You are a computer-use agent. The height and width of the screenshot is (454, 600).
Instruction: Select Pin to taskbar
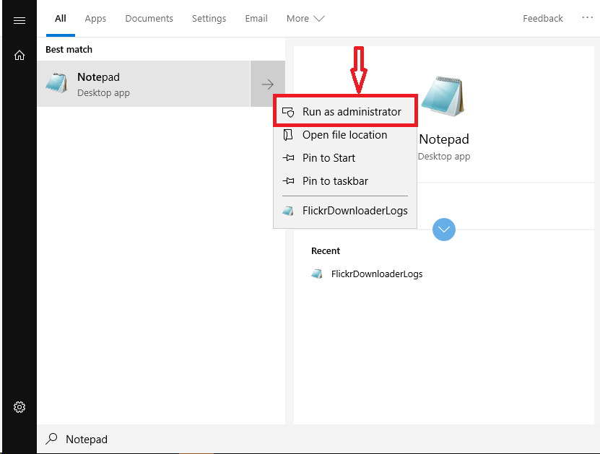(345, 181)
